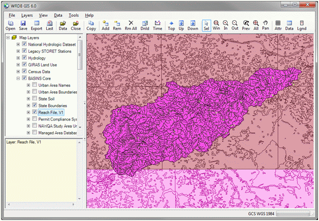Collapse the BASINS Core group
319x221 pixels.
[x=18, y=79]
